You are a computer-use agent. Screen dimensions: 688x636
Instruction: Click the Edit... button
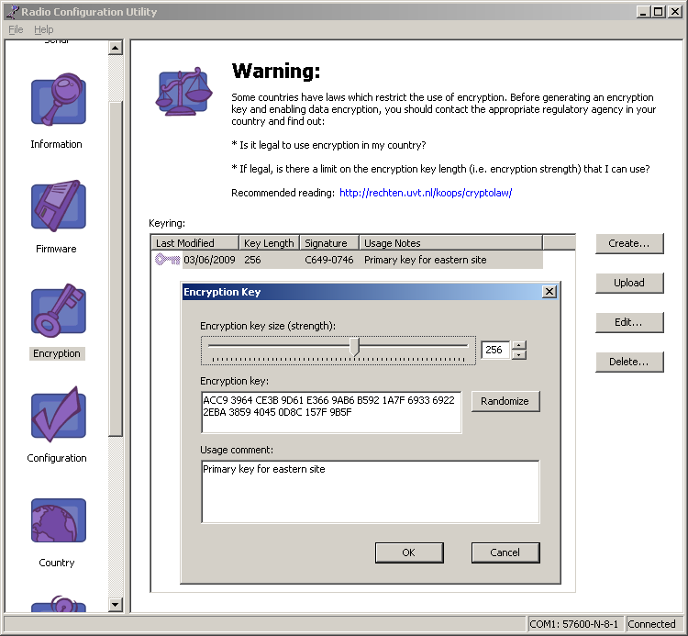(x=629, y=323)
